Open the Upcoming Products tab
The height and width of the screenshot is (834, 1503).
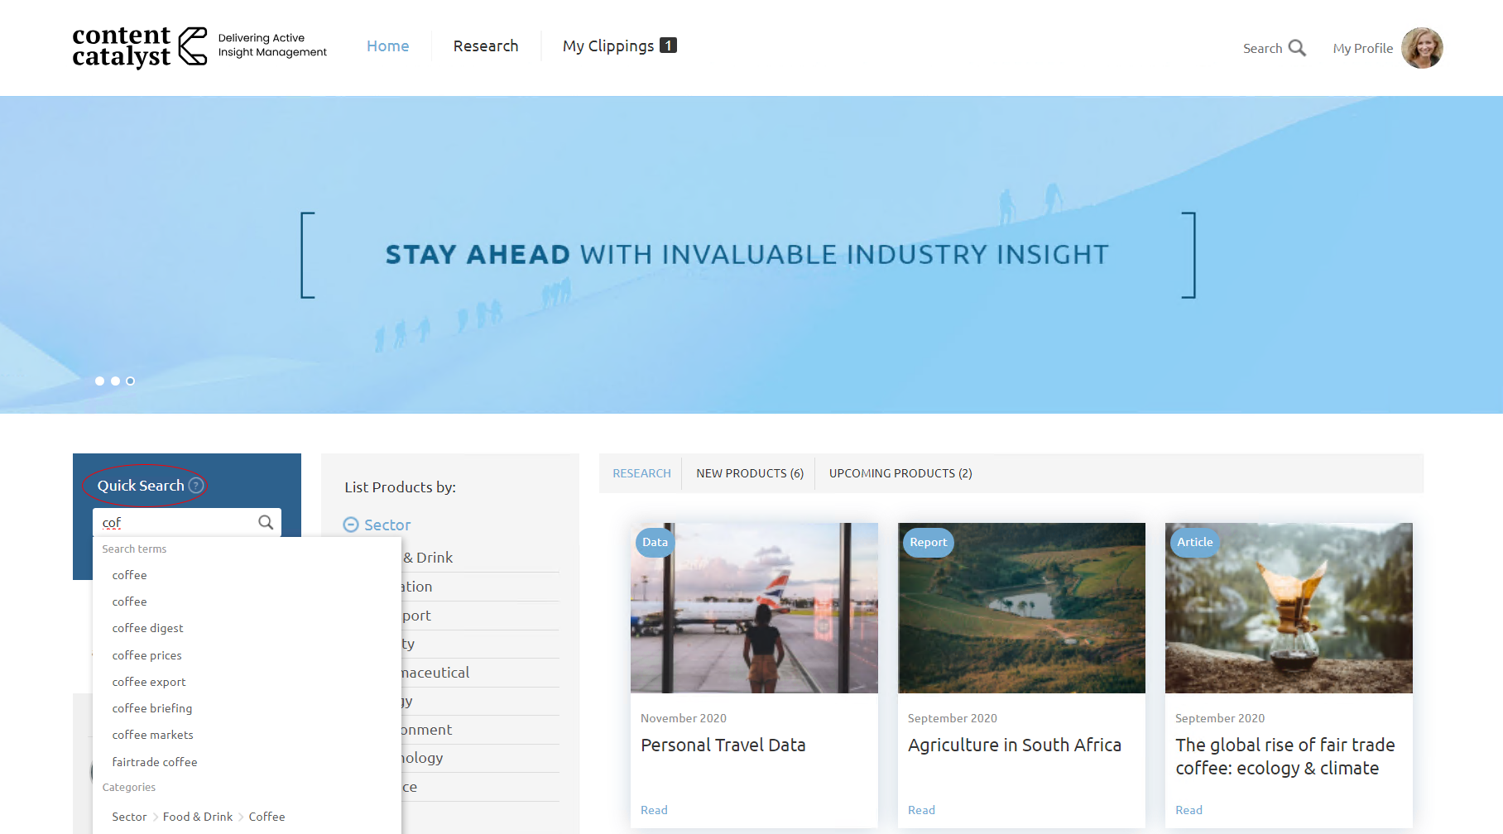click(900, 473)
